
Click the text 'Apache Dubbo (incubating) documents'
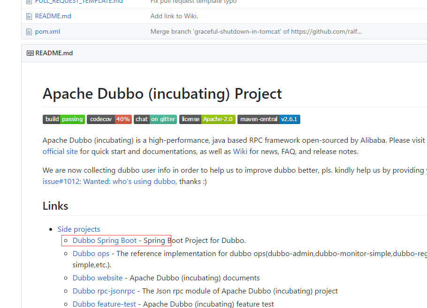(x=195, y=278)
